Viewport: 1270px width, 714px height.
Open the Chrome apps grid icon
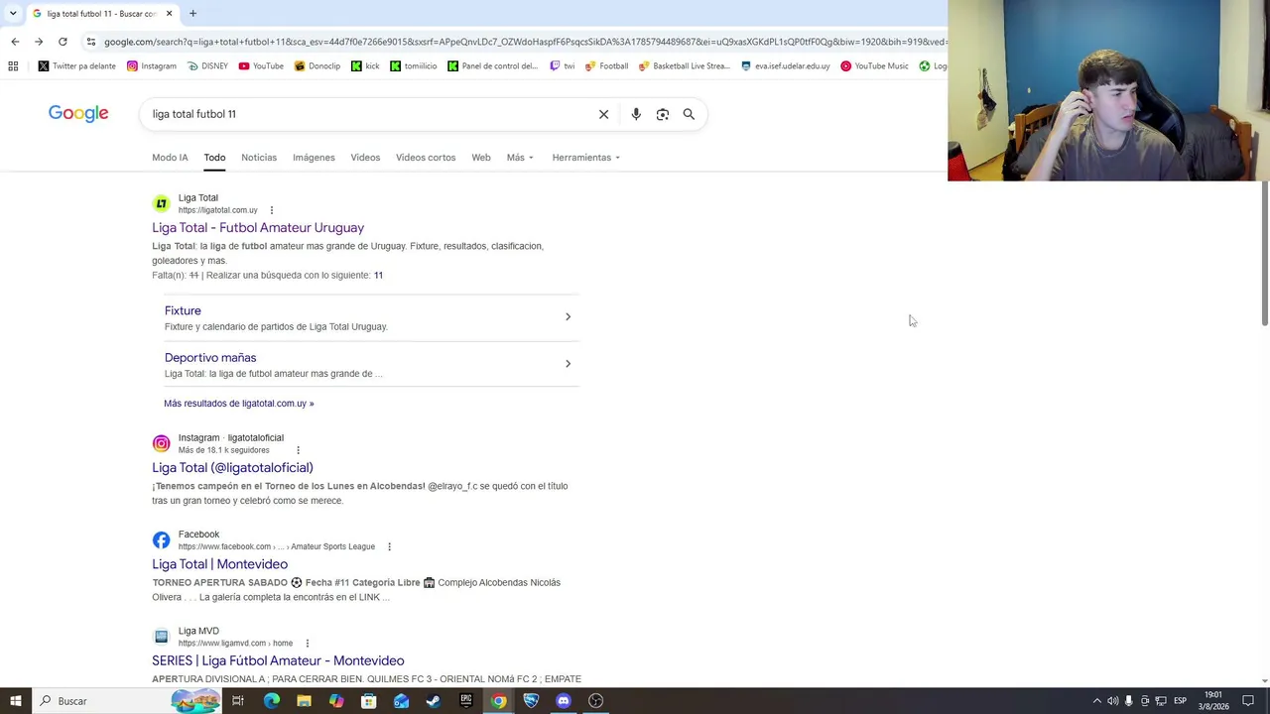(13, 66)
